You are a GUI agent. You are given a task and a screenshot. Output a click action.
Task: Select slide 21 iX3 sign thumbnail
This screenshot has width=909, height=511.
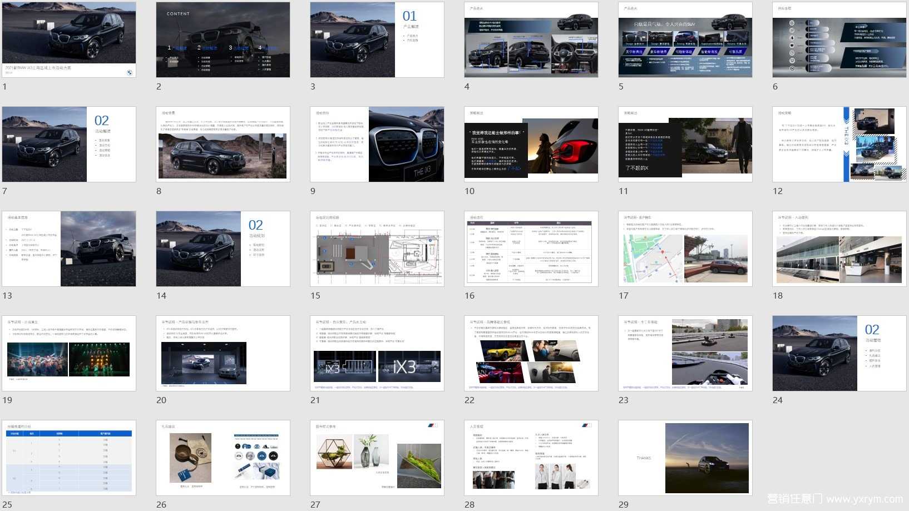tap(377, 353)
